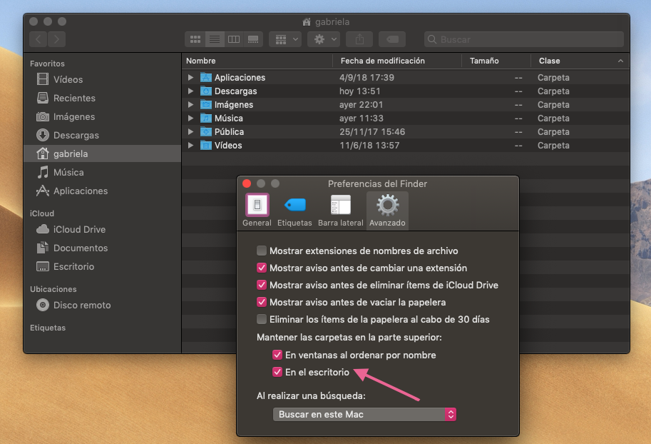Open Vídeos in the sidebar
The height and width of the screenshot is (444, 651).
(x=103, y=79)
